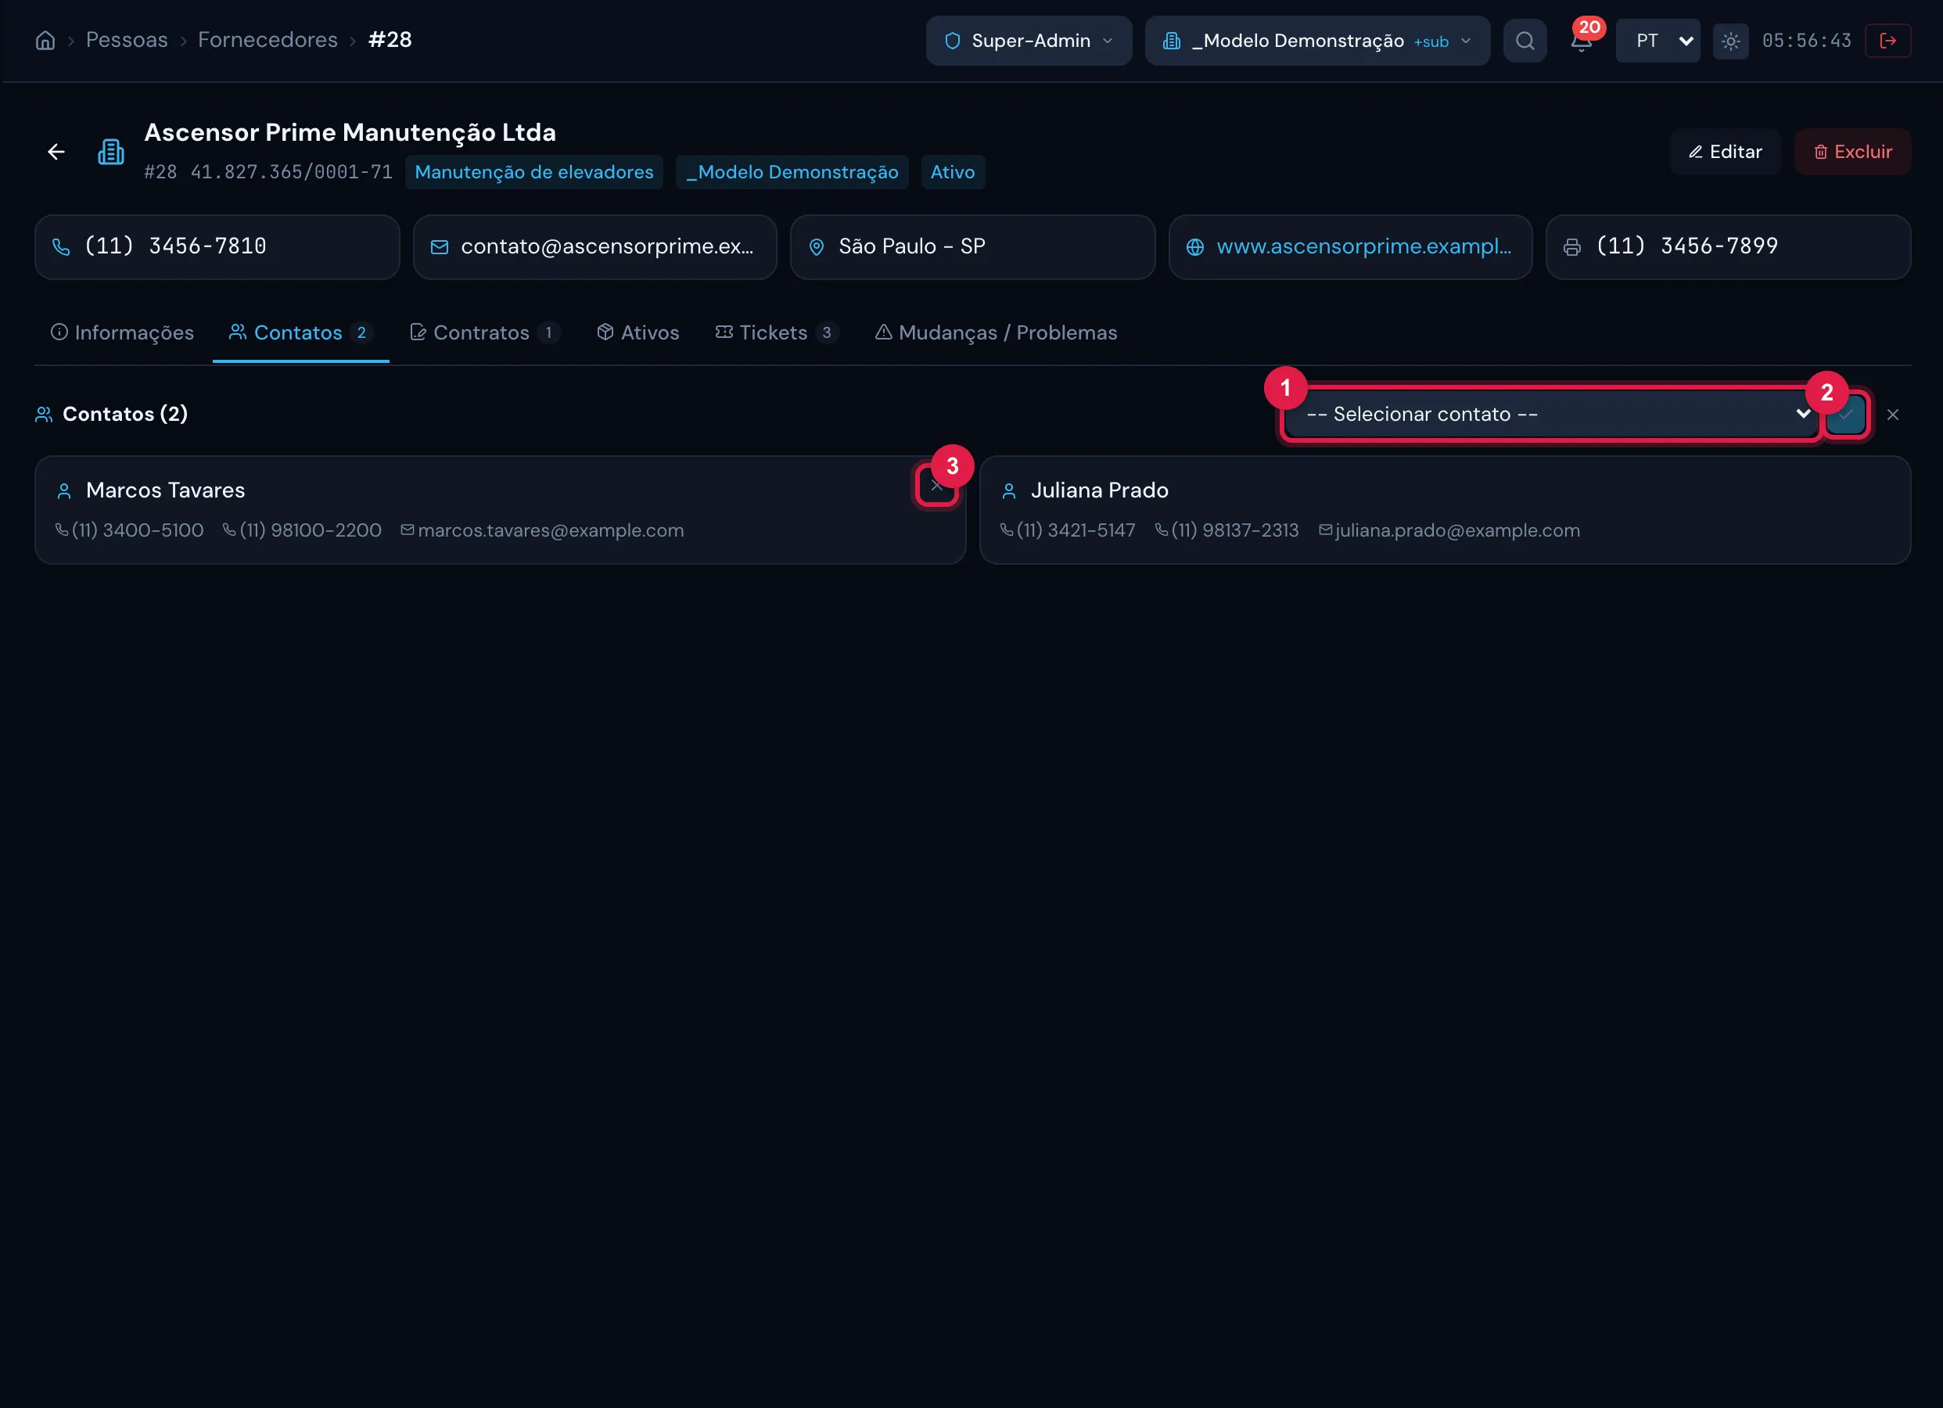The height and width of the screenshot is (1408, 1943).
Task: Click juliana.prado@example.com email
Action: 1457,530
